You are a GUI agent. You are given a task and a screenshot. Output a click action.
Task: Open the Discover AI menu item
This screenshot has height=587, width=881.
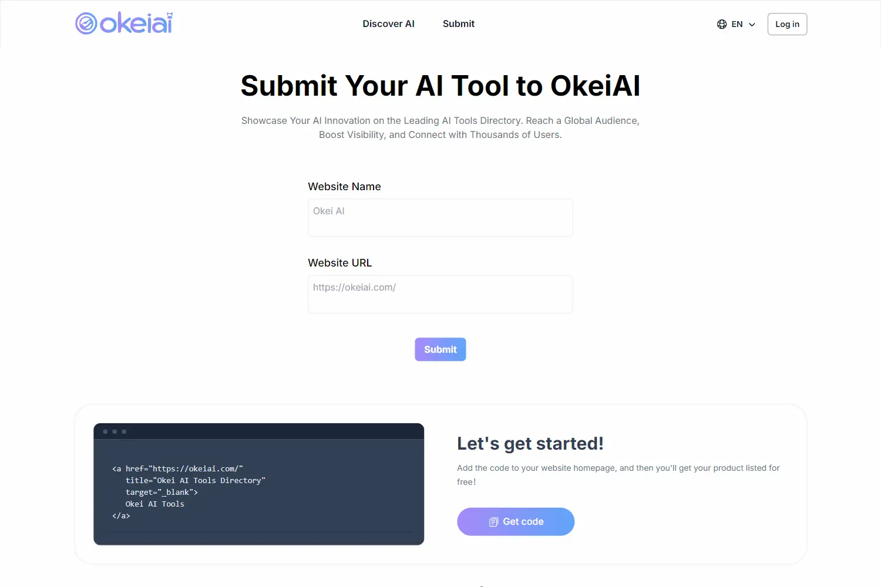point(388,23)
